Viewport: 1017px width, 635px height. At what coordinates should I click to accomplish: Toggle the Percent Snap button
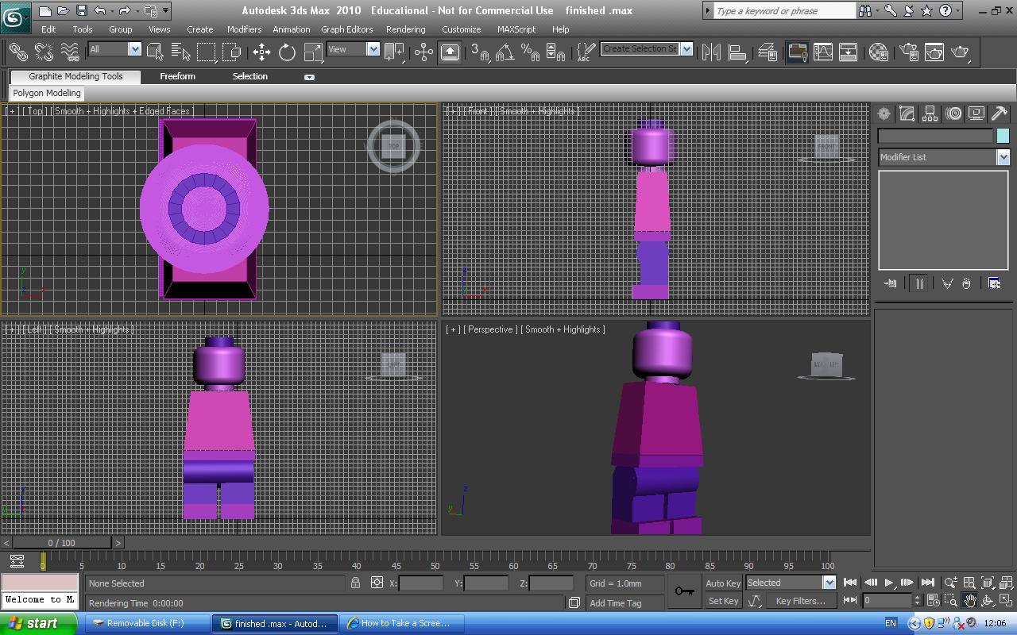click(x=530, y=52)
